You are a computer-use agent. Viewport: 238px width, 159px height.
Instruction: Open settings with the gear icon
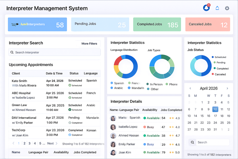[227, 8]
